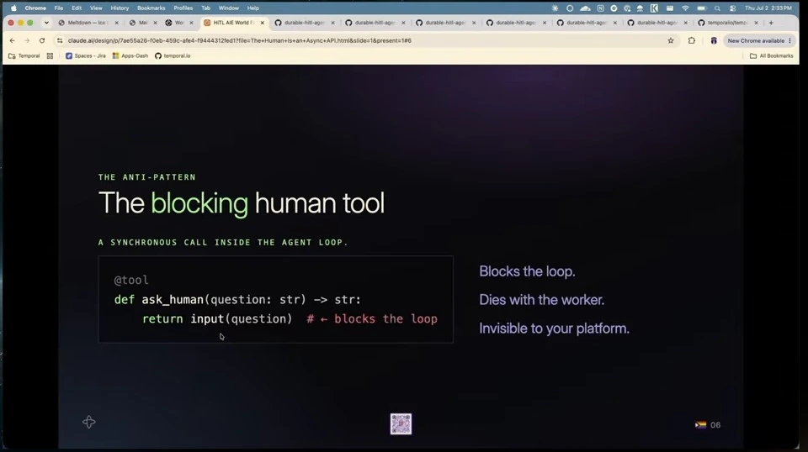Open Chrome three-dot menu
Viewport: 808px width, 452px height.
tap(790, 40)
